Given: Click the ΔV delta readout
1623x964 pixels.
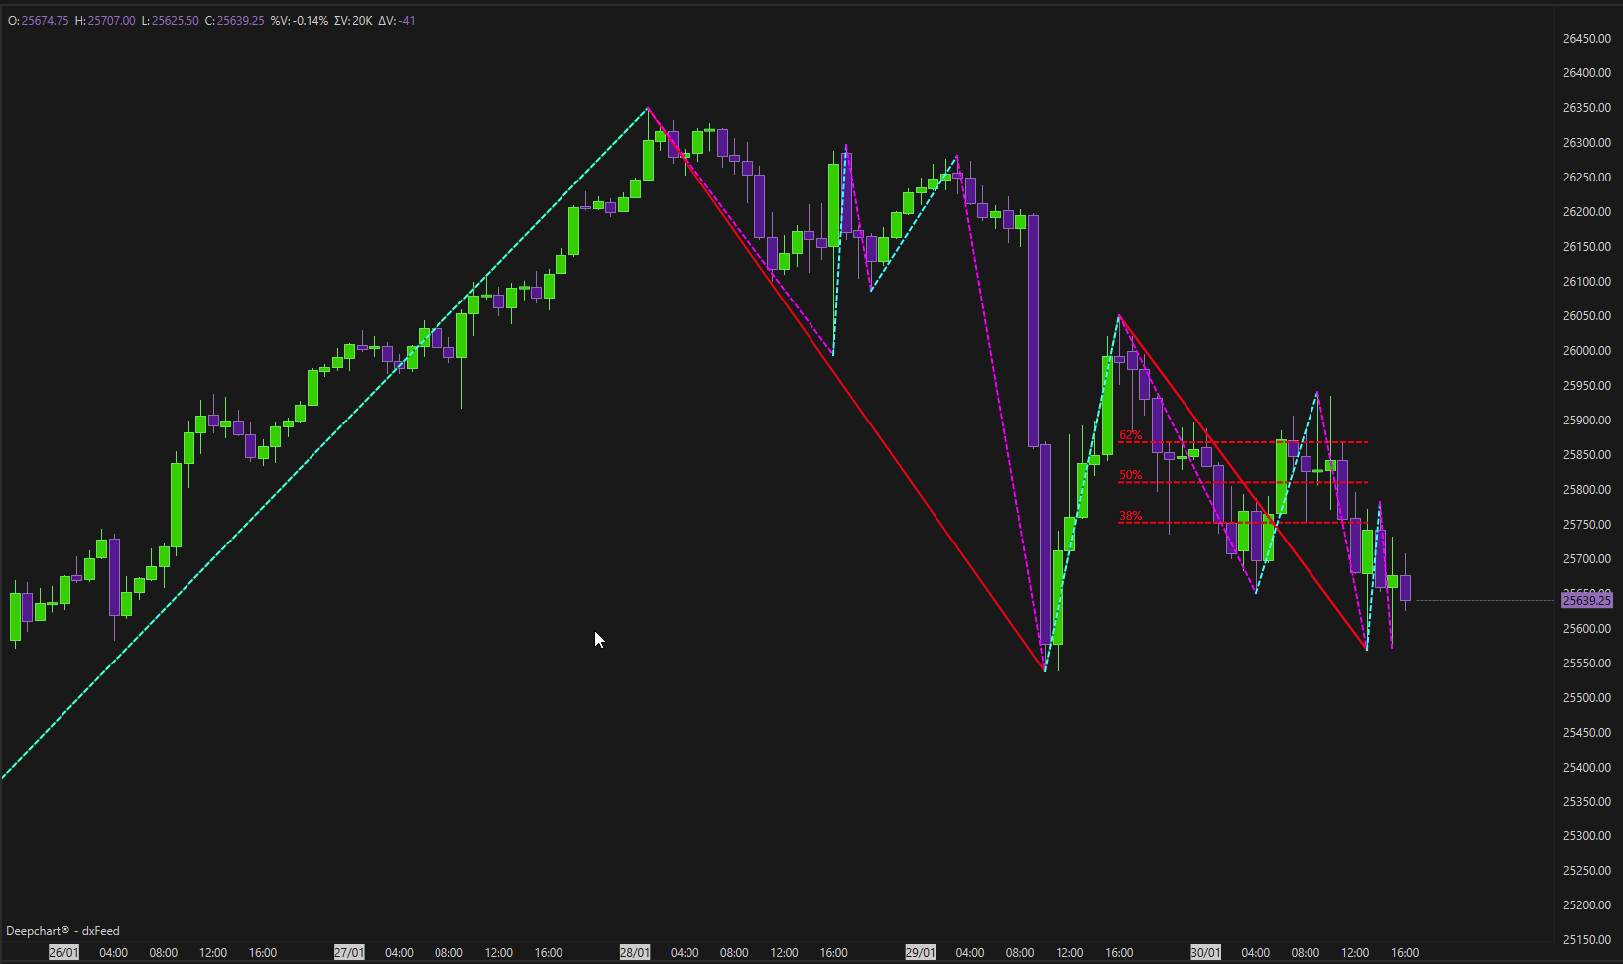Looking at the screenshot, I should click(x=397, y=21).
